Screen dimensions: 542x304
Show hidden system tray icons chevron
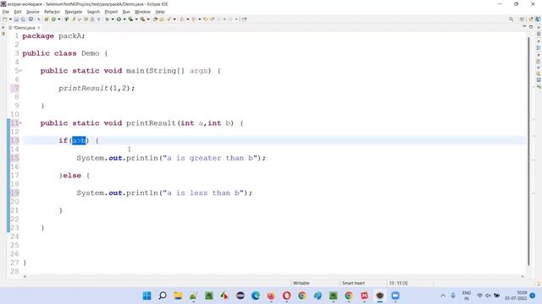[x=443, y=296]
